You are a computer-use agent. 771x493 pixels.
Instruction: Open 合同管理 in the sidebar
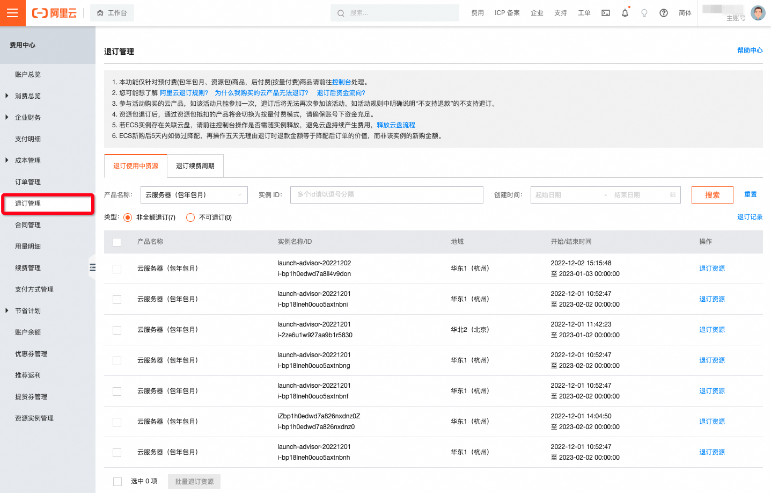pyautogui.click(x=28, y=225)
